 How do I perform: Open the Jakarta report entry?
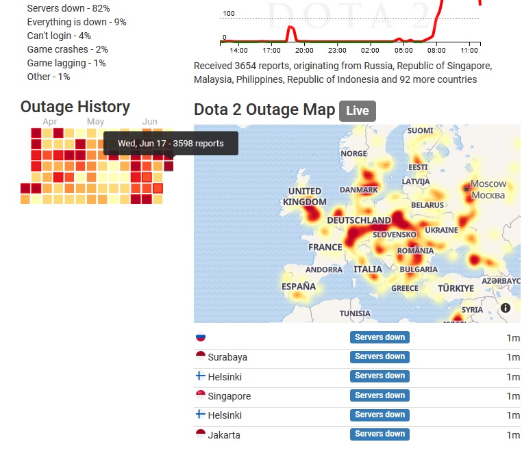pos(225,435)
